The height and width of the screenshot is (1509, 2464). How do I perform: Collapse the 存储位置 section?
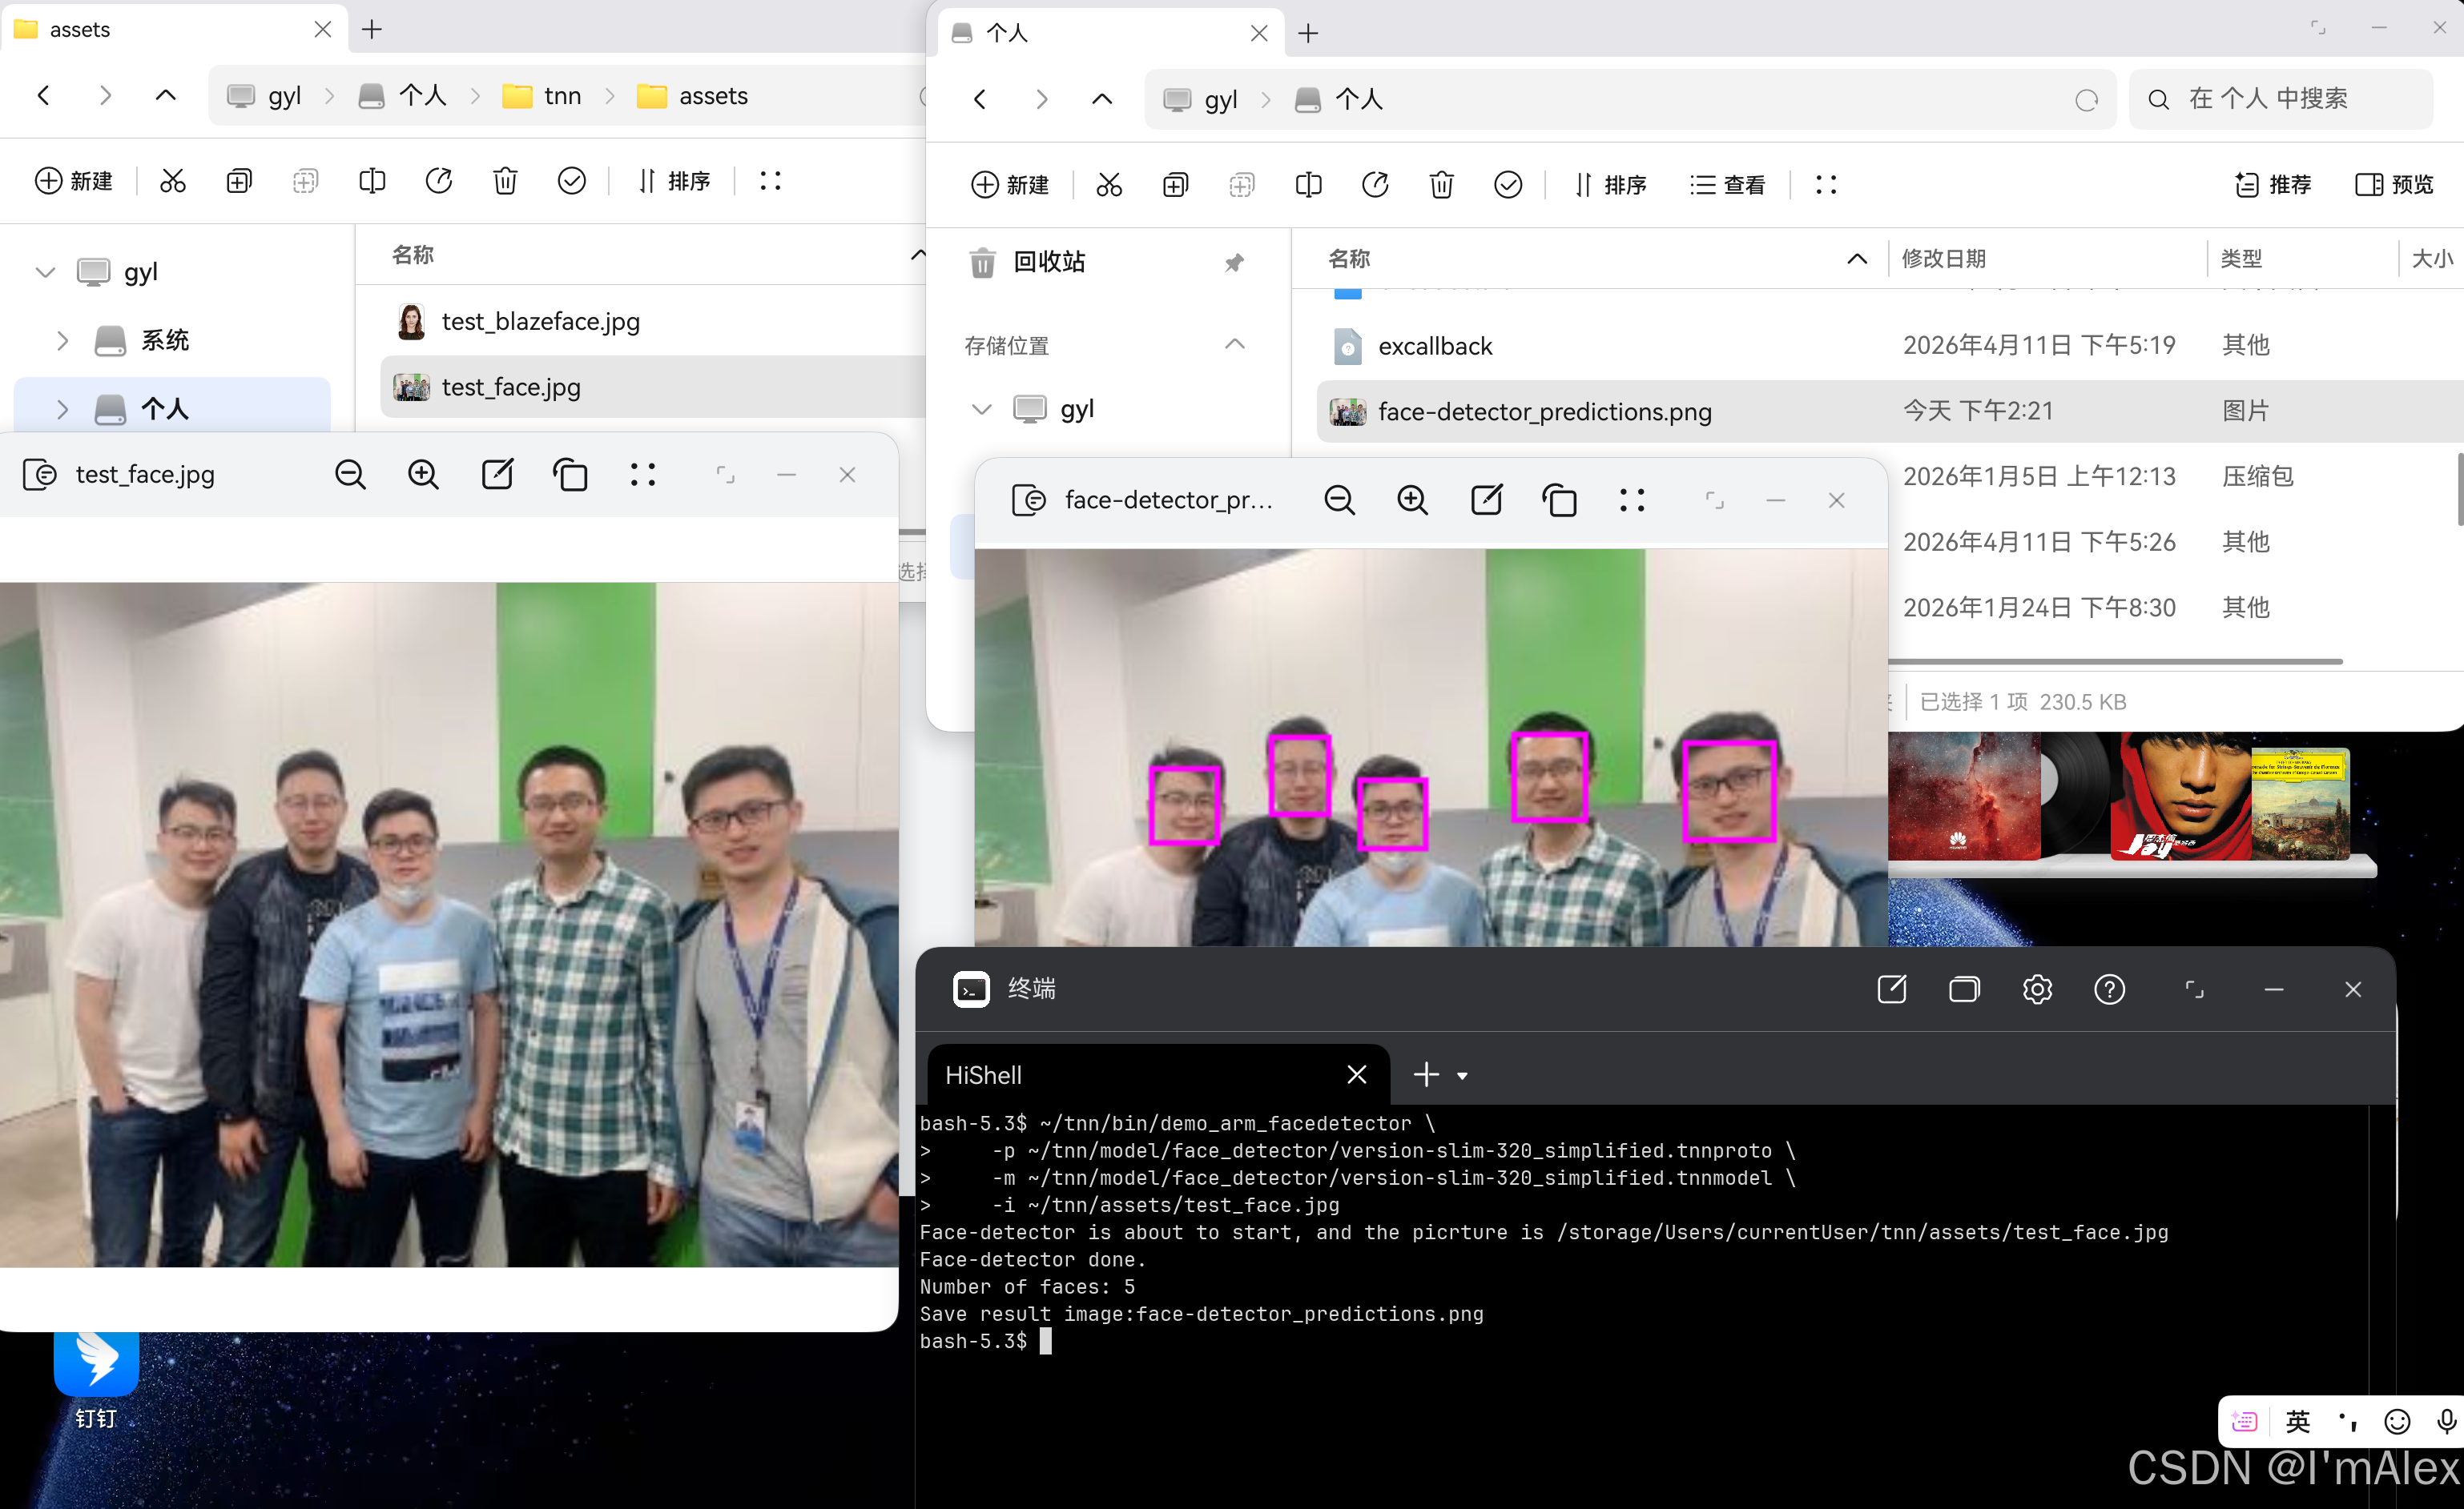1235,345
